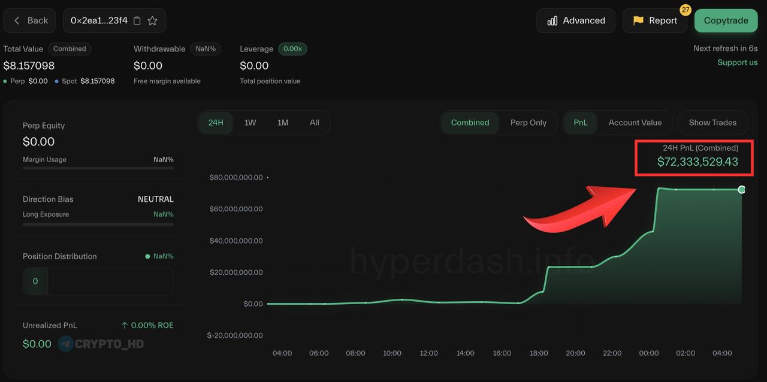The image size is (767, 382).
Task: Click the Advanced bar chart icon
Action: coord(552,21)
